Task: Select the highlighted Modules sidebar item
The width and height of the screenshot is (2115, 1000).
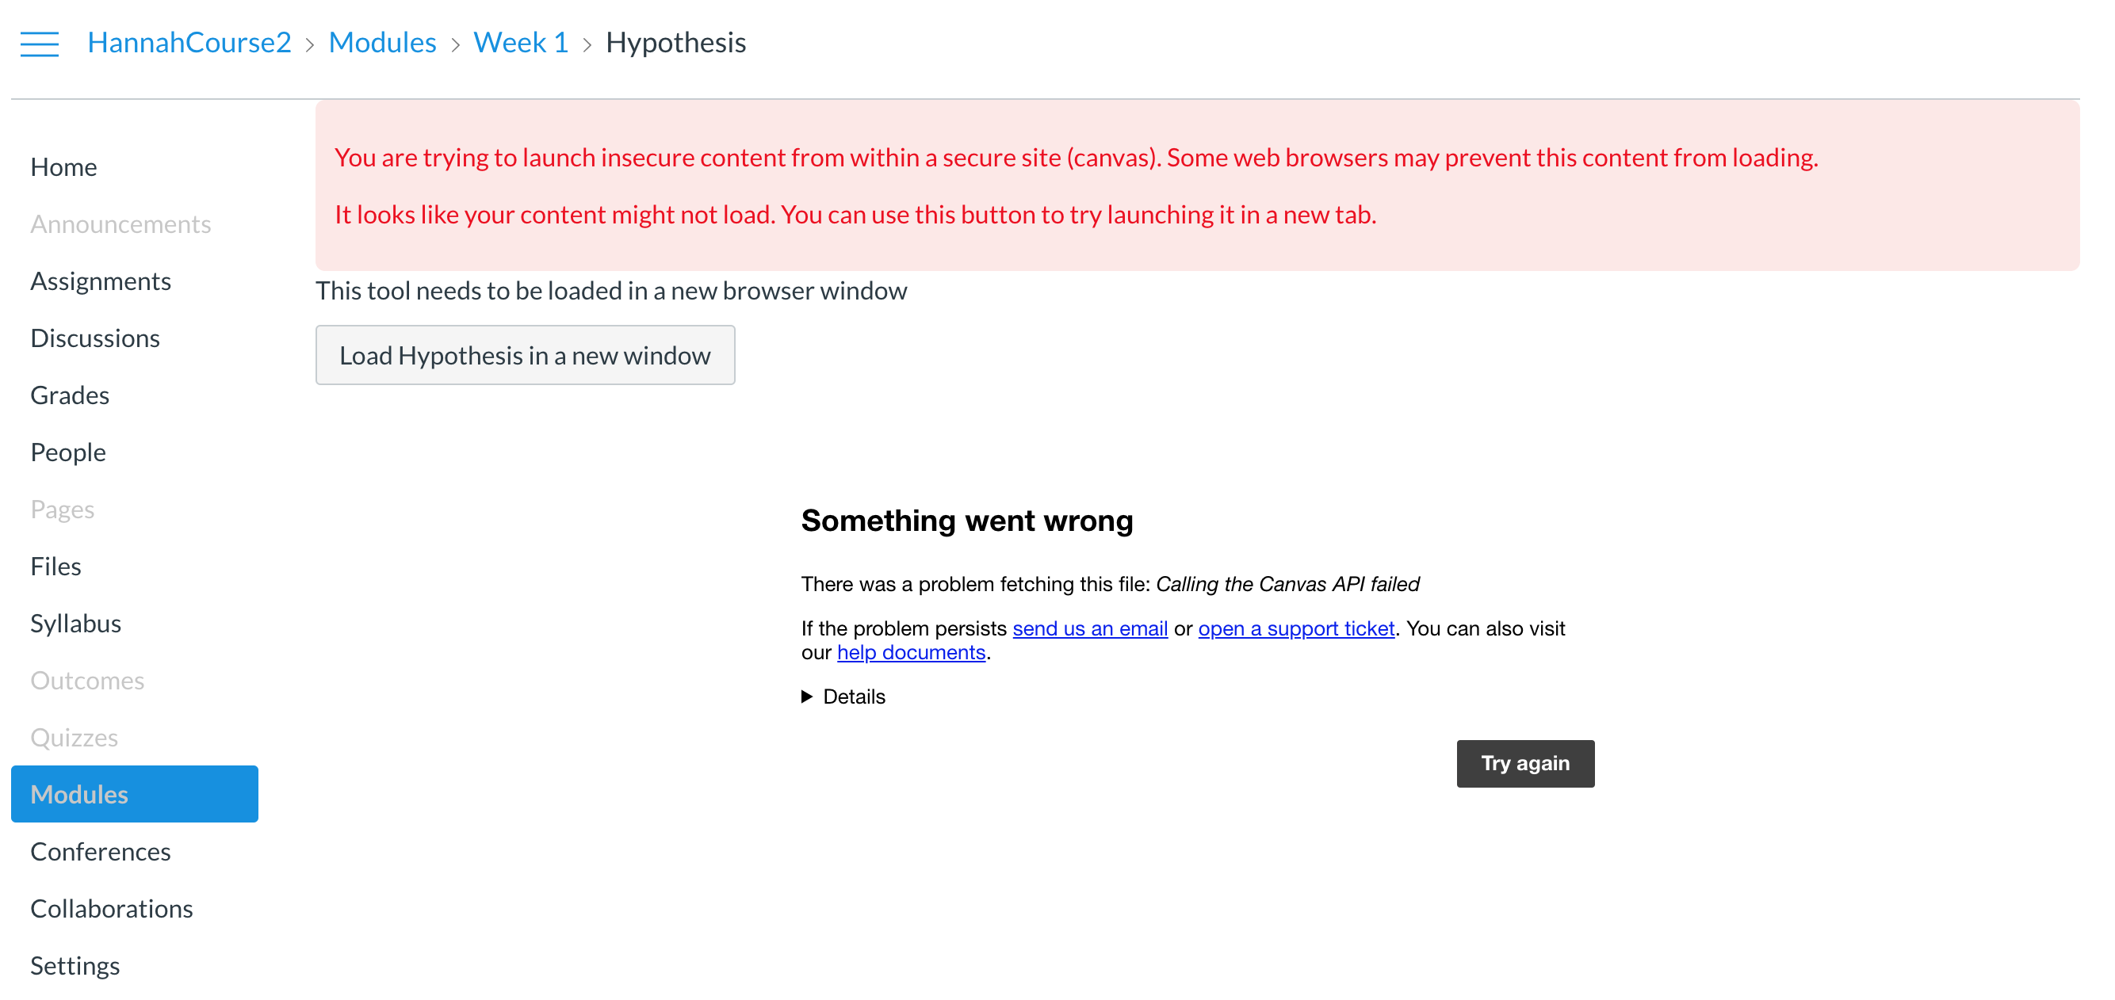Action: [x=78, y=793]
